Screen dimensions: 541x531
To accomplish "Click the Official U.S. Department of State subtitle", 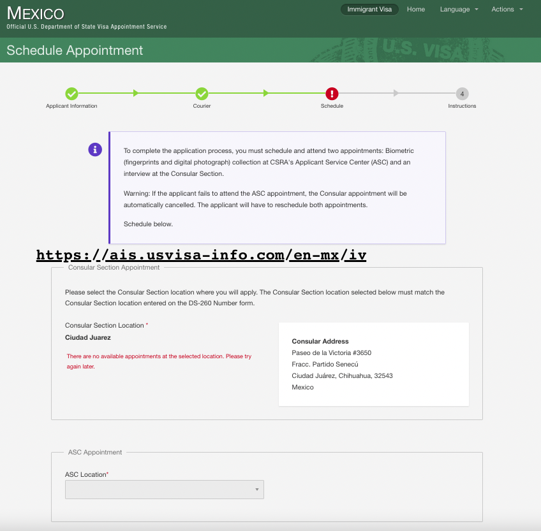I will 87,27.
